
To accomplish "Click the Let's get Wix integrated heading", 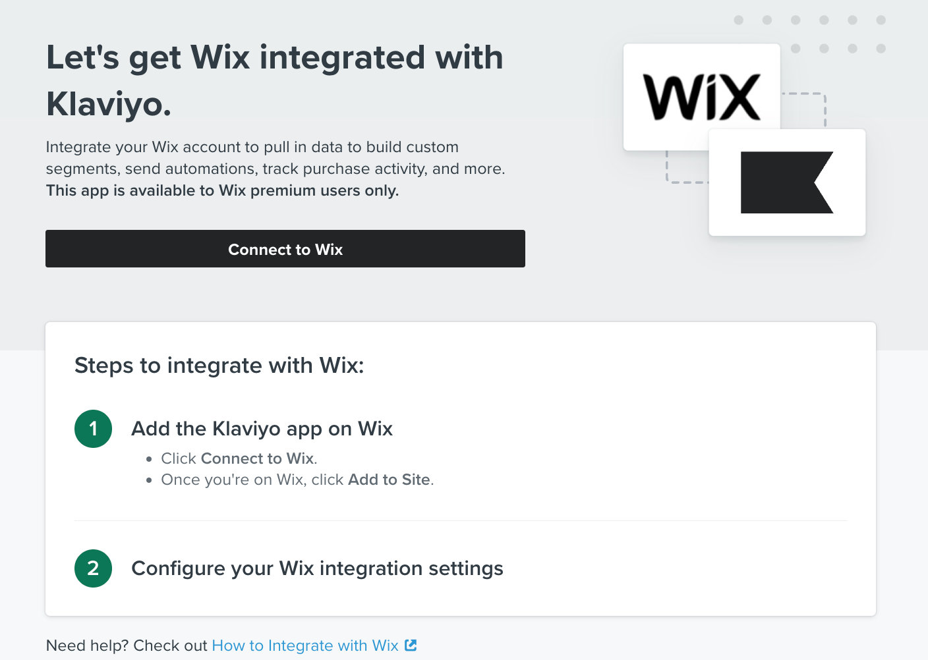I will point(275,79).
